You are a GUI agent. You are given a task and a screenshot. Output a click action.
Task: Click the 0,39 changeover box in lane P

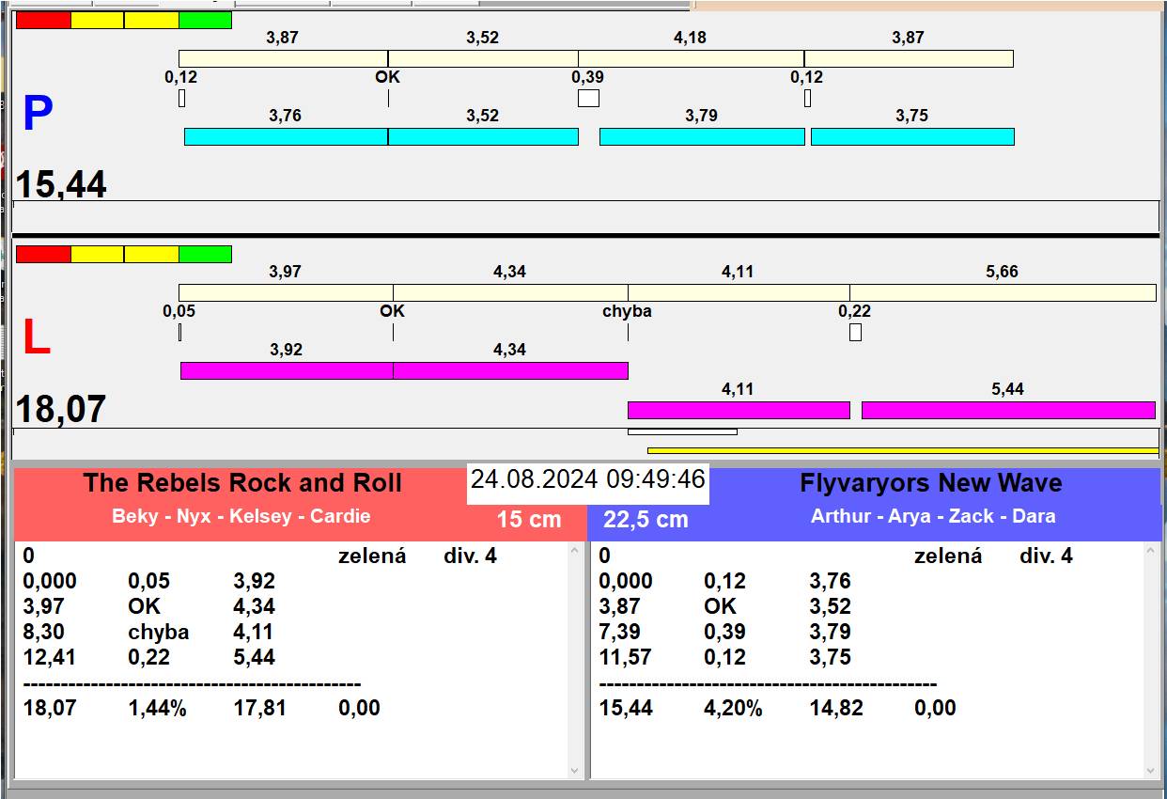pos(588,99)
